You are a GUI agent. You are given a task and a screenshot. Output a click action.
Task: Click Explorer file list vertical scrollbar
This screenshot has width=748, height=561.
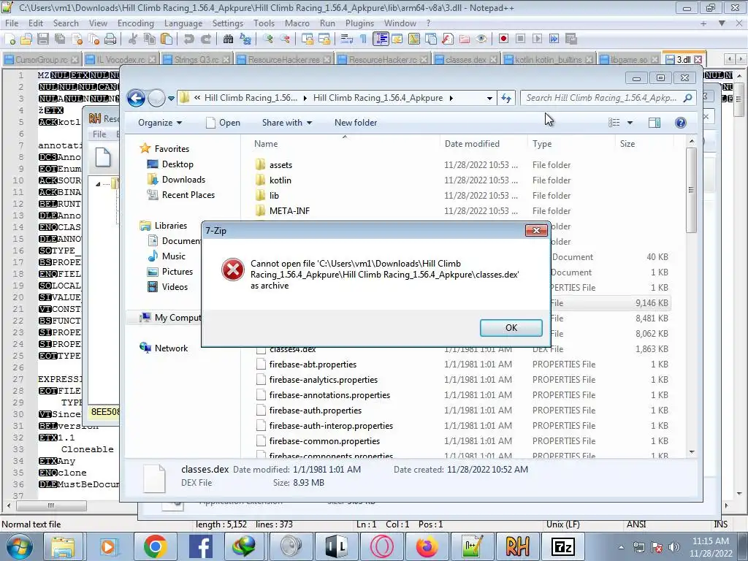click(x=691, y=190)
